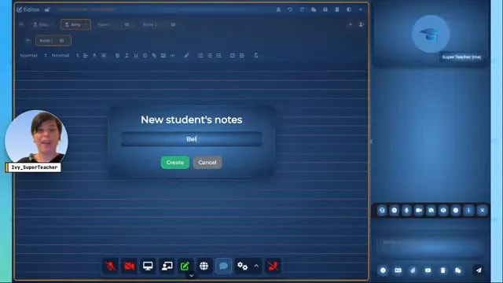The width and height of the screenshot is (503, 283).
Task: Insert a video with YouTube-style icon
Action: click(428, 270)
